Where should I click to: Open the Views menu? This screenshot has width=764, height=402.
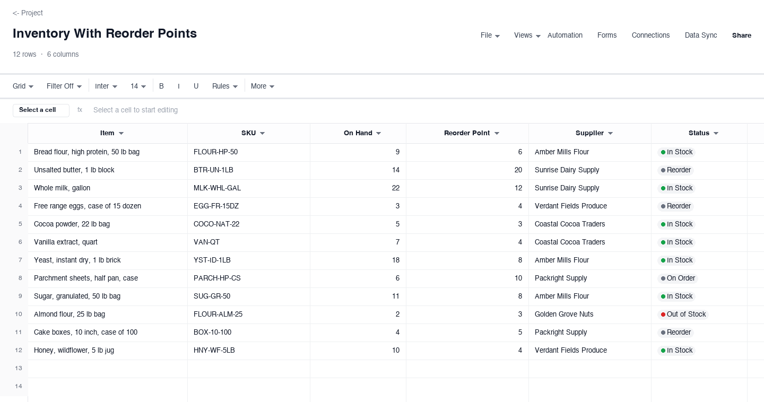pos(527,36)
